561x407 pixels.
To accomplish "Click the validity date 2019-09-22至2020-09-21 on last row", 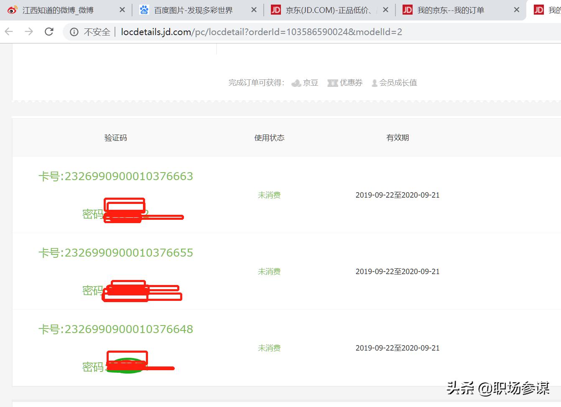I will (x=397, y=348).
